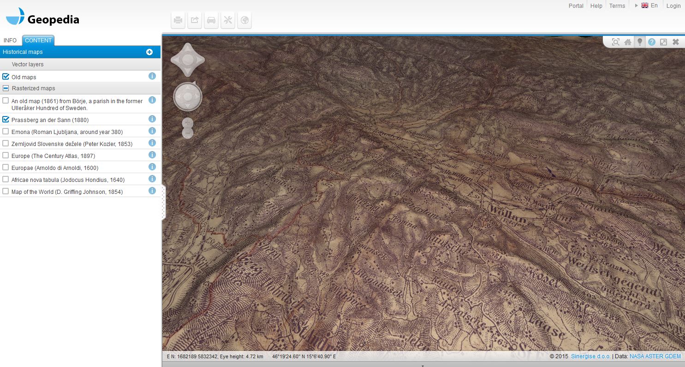685x367 pixels.
Task: Click rotate right arrow on circular control
Action: 197,97
